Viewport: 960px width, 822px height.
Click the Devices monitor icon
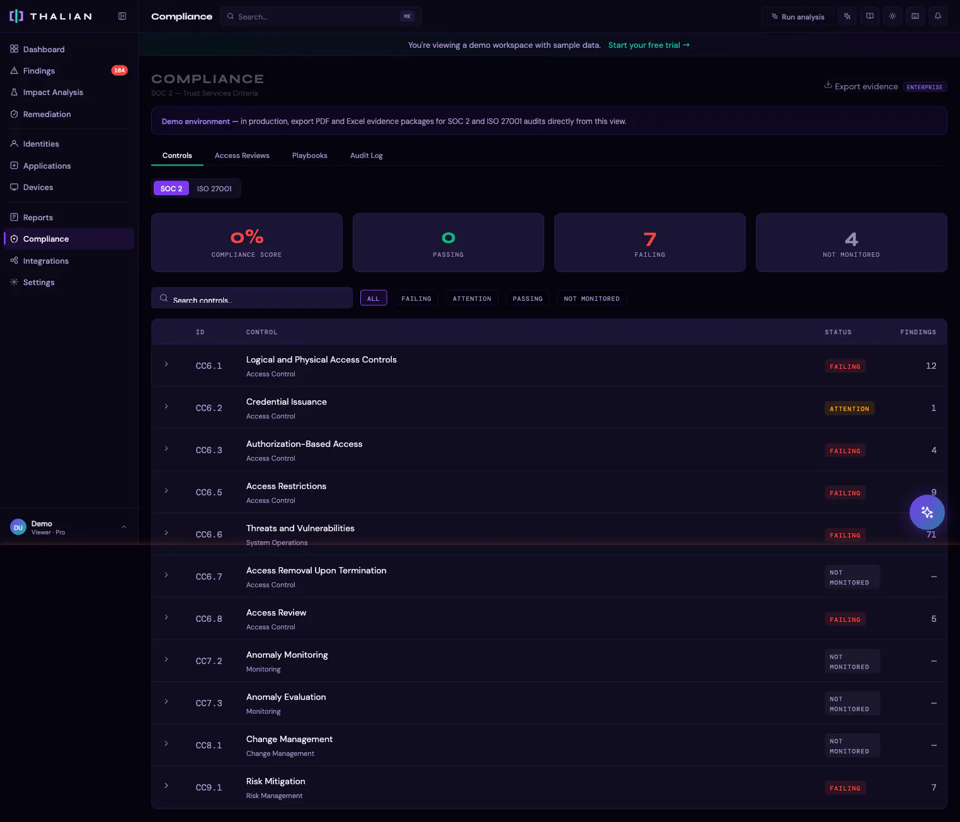pos(14,187)
